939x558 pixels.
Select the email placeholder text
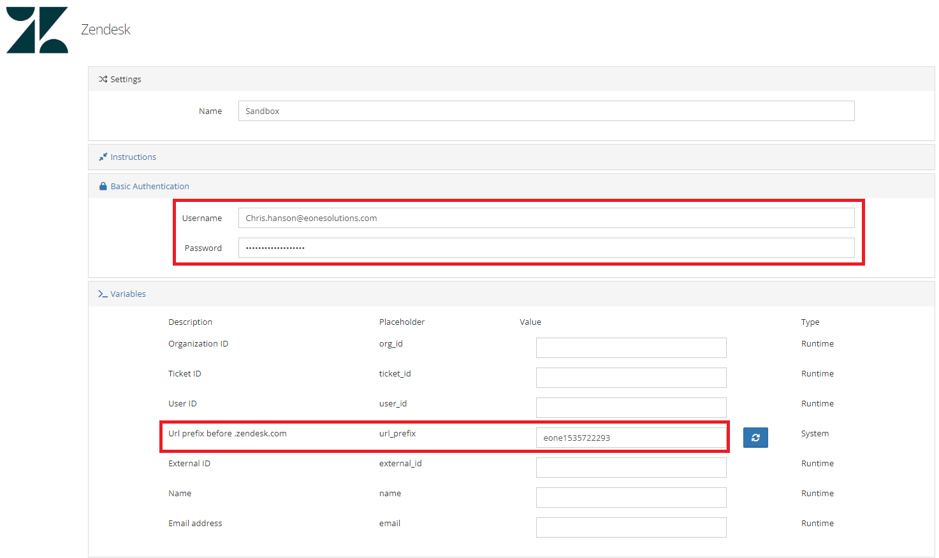389,524
